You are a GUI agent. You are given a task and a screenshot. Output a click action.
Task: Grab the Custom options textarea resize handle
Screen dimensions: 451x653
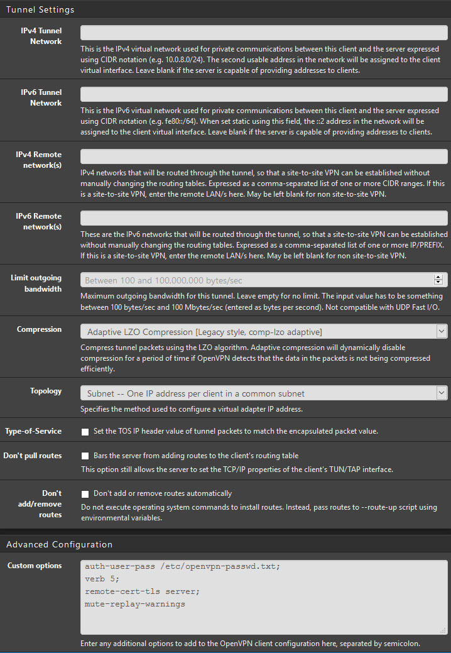coord(443,630)
